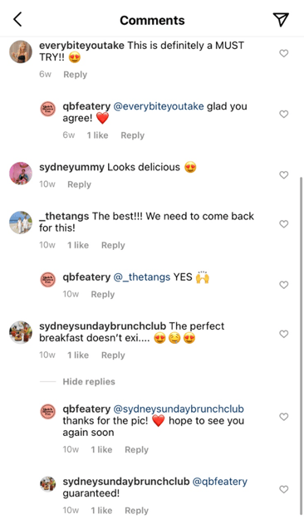The height and width of the screenshot is (519, 304).
Task: Open the @everybiteyoutake mention link
Action: (x=159, y=106)
